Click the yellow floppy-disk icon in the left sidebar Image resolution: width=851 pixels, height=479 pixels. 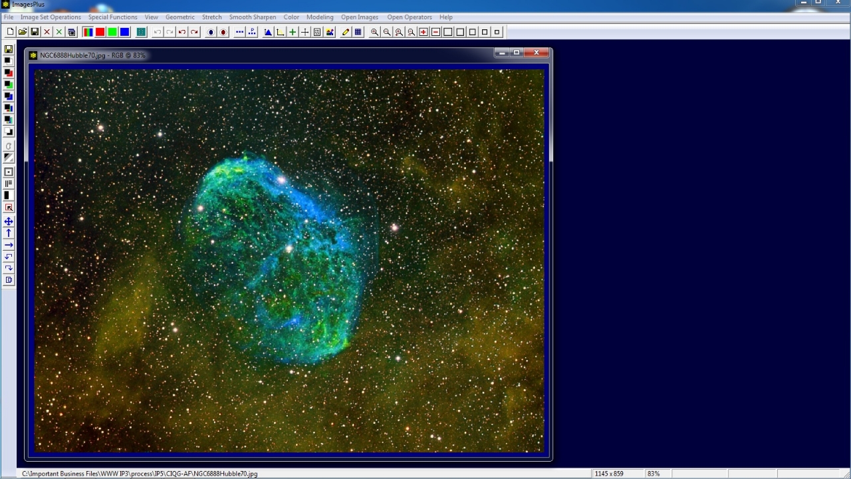tap(9, 49)
